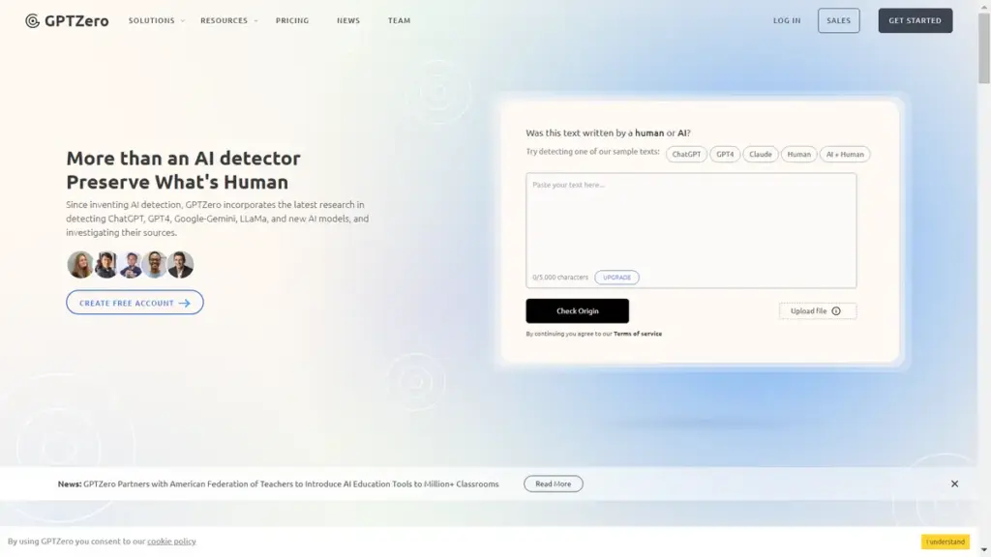Click the info icon on Upload file
The height and width of the screenshot is (557, 991).
click(x=836, y=310)
